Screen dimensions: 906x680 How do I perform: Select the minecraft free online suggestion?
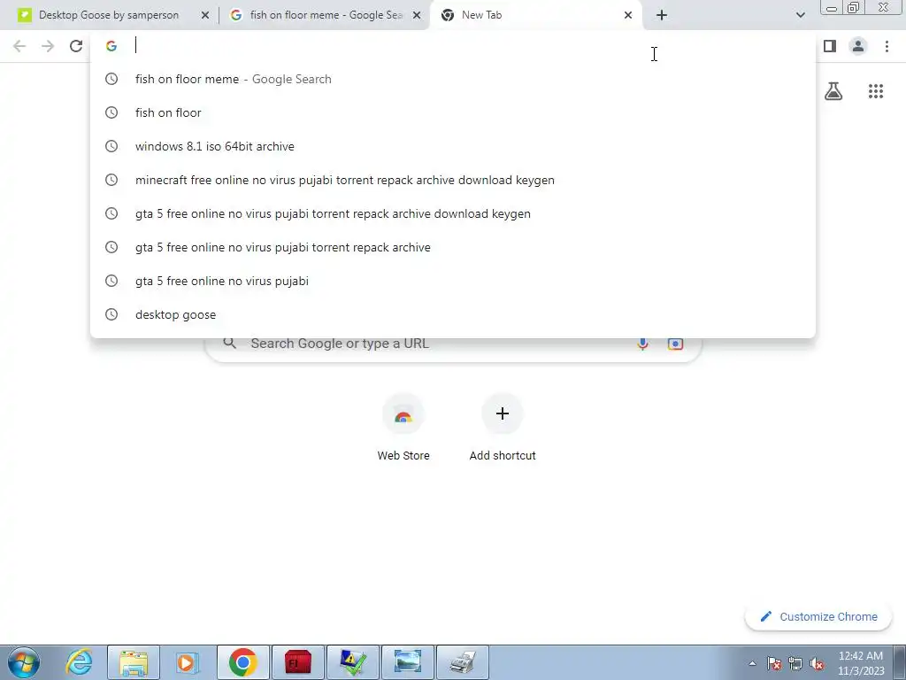click(x=452, y=180)
